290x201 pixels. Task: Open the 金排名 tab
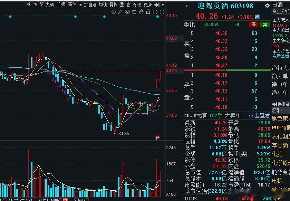283,104
